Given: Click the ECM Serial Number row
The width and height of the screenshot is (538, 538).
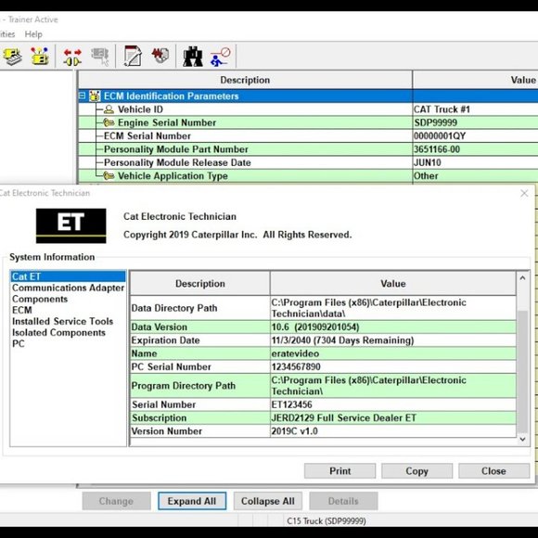Looking at the screenshot, I should tap(308, 135).
